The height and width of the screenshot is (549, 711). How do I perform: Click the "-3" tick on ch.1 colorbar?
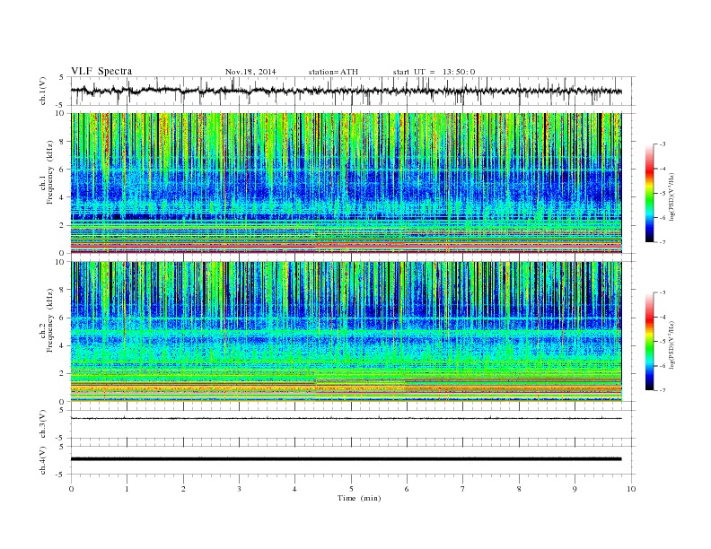pos(662,144)
